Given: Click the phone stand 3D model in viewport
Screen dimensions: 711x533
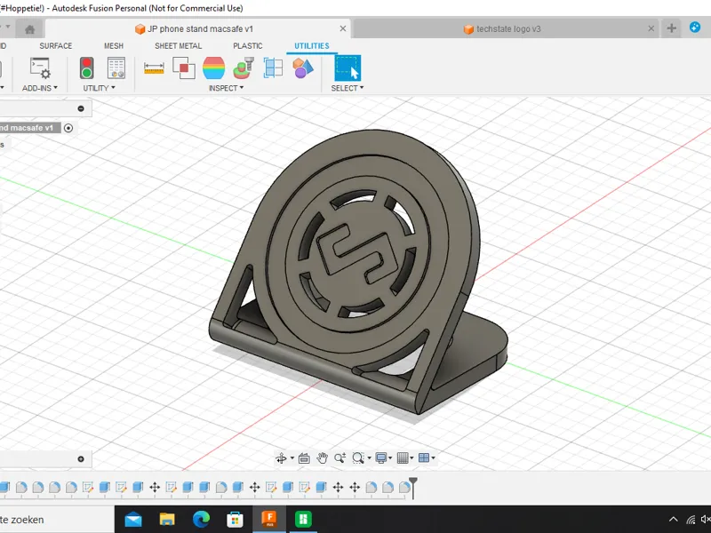Looking at the screenshot, I should click(358, 272).
